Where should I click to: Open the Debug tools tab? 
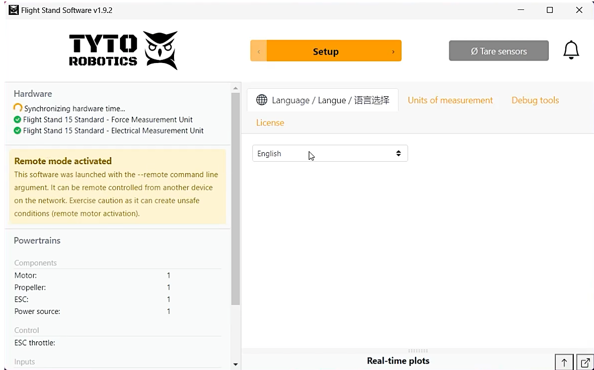pyautogui.click(x=535, y=100)
